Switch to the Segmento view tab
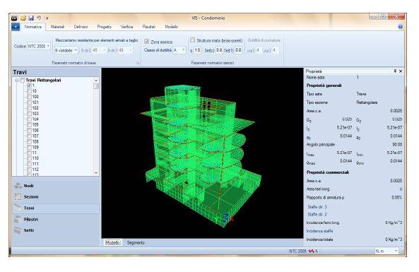The image size is (419, 272). point(136,242)
